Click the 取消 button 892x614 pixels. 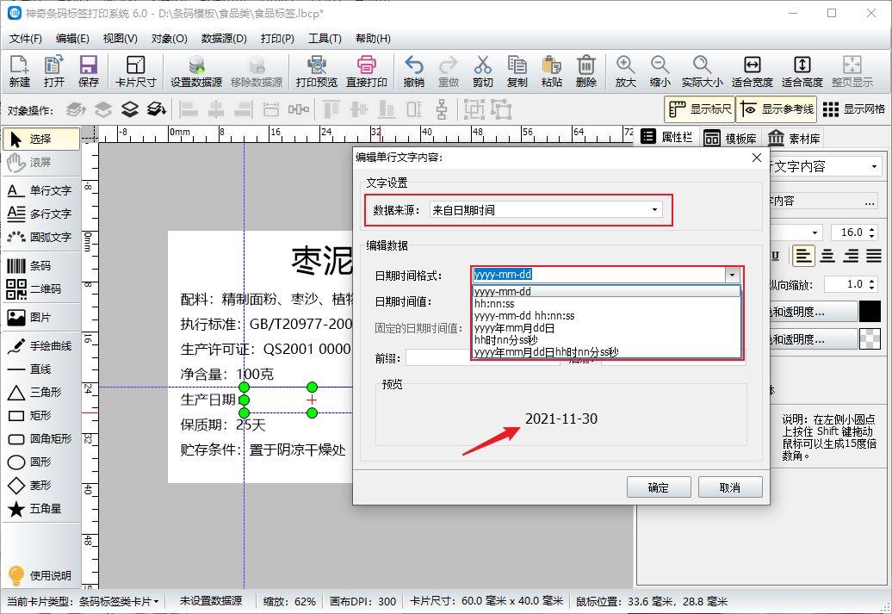[729, 487]
